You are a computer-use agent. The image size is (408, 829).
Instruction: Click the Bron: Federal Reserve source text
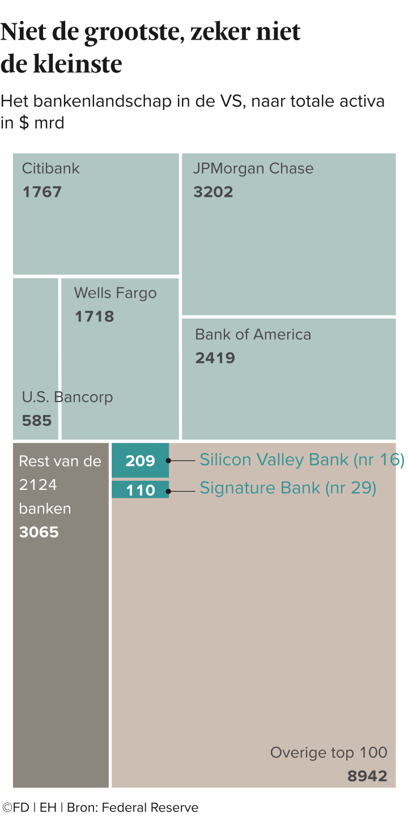[133, 807]
